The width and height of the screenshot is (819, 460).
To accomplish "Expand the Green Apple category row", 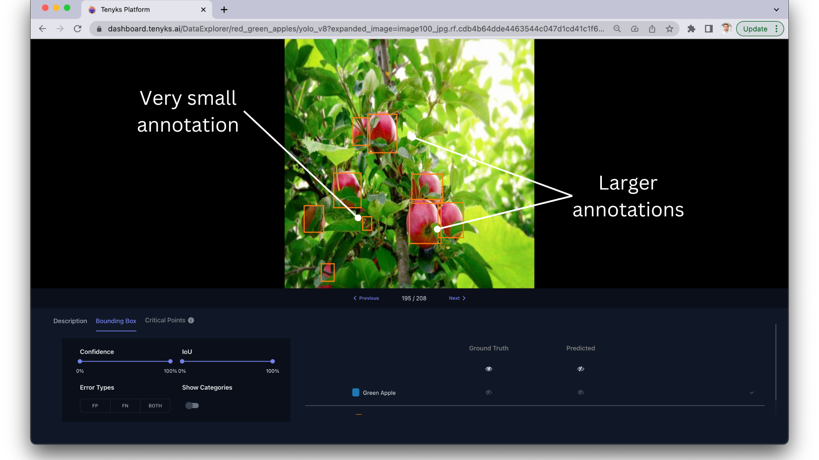I will pos(751,392).
